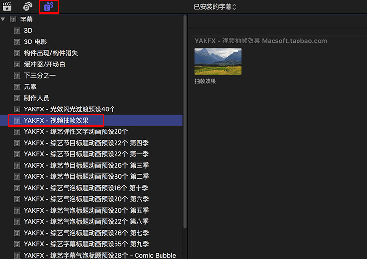Select 综艺节目标题动画预设22个 第一季
Viewport: 367px width, 259px height.
pyautogui.click(x=91, y=154)
